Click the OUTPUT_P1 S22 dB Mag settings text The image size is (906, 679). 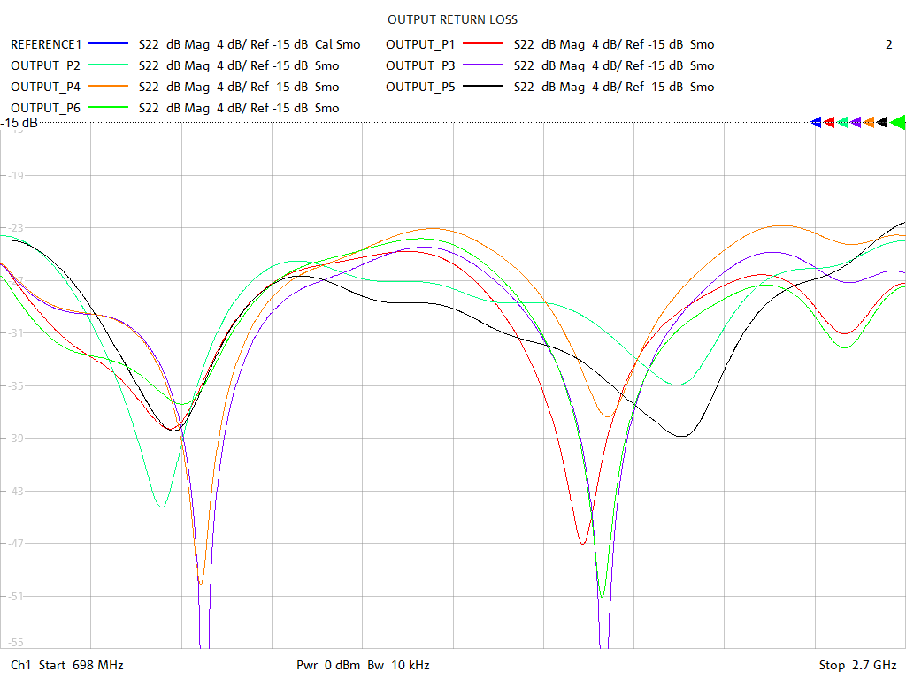pos(614,44)
